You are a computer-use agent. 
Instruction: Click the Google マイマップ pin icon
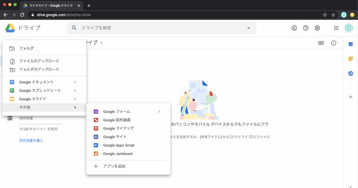coord(96,128)
